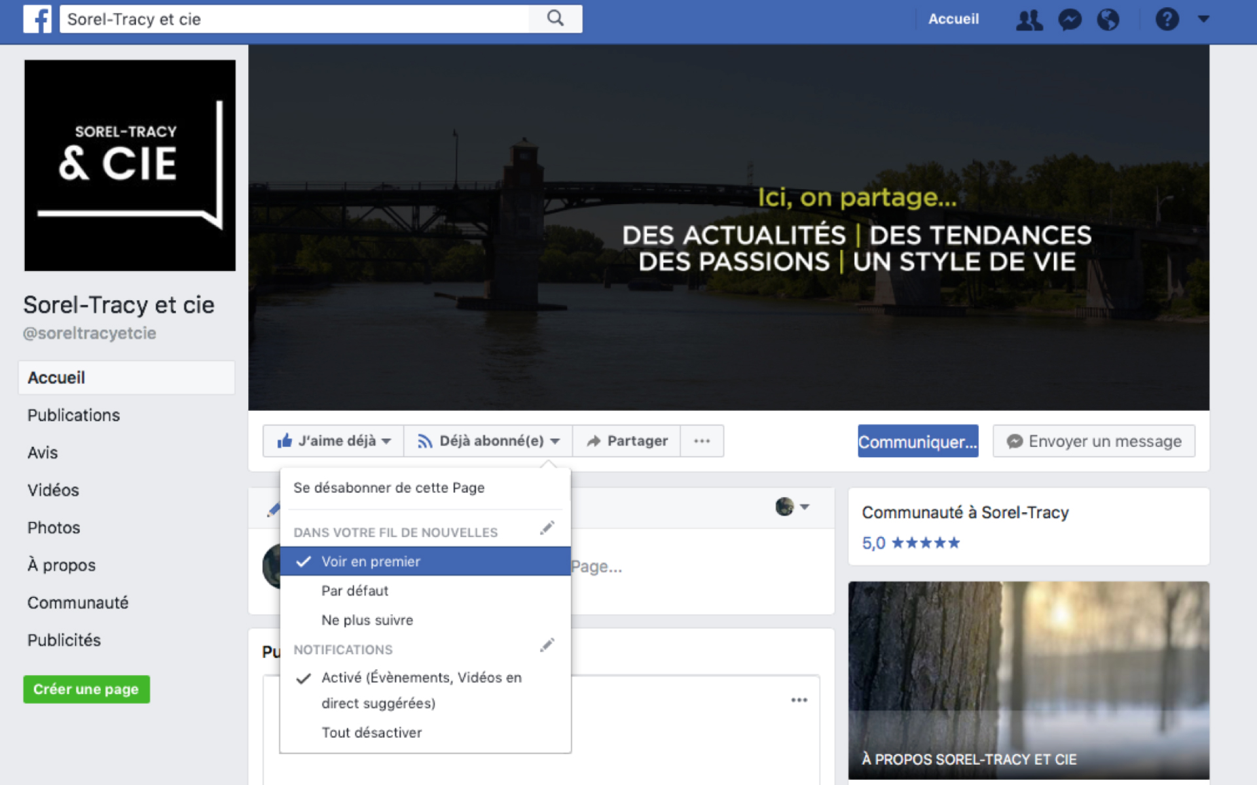Open the Publications sidebar tab

tap(73, 415)
